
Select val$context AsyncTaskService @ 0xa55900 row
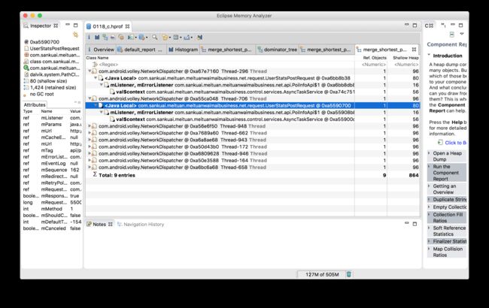click(253, 119)
